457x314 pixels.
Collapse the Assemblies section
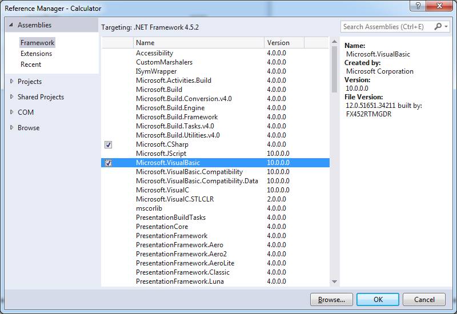click(11, 25)
